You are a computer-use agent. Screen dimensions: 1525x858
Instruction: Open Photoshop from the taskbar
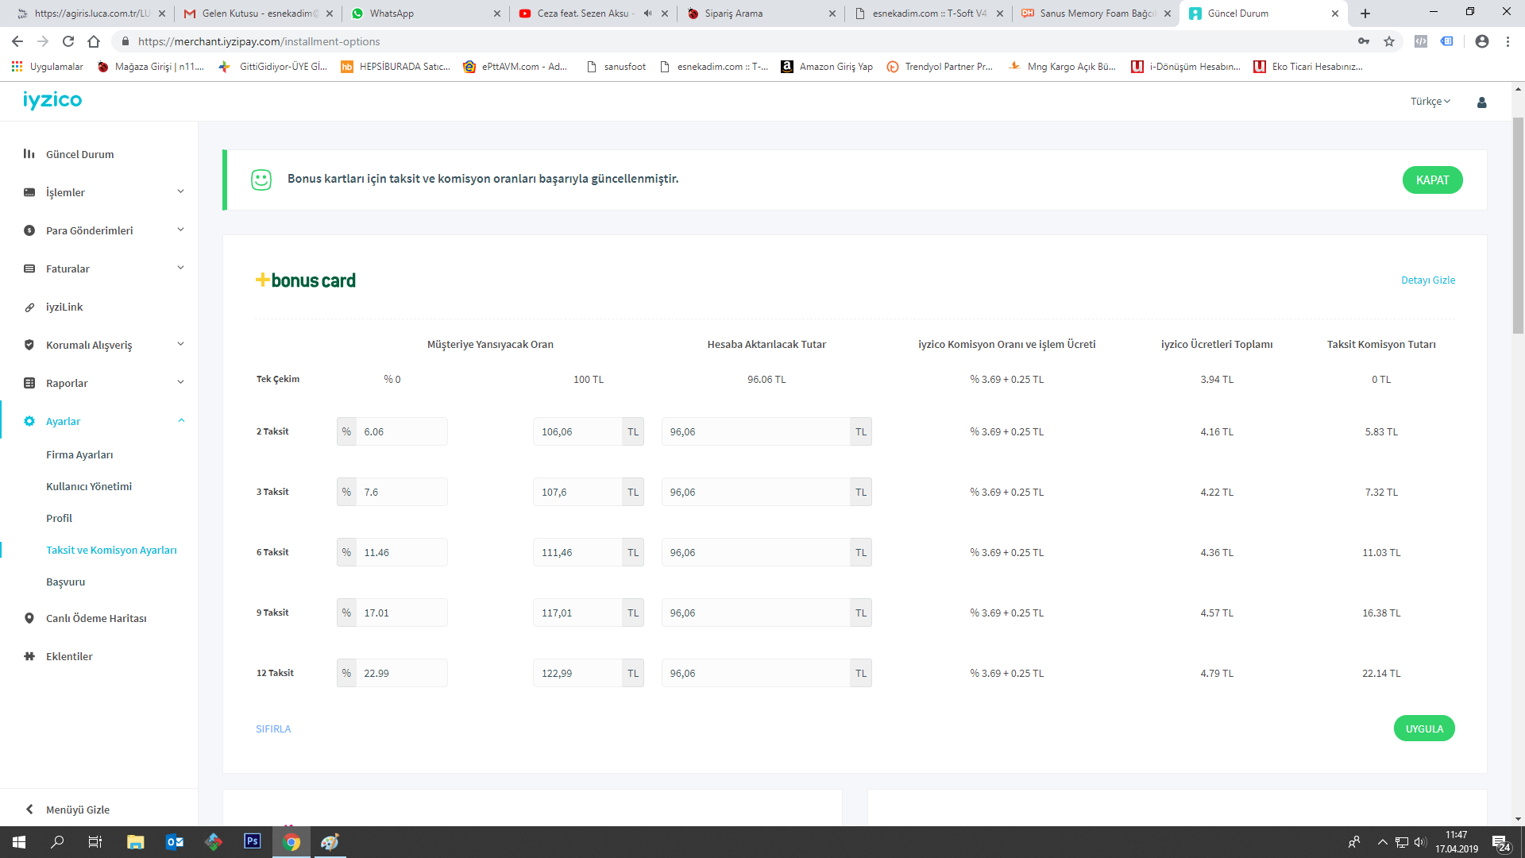252,841
